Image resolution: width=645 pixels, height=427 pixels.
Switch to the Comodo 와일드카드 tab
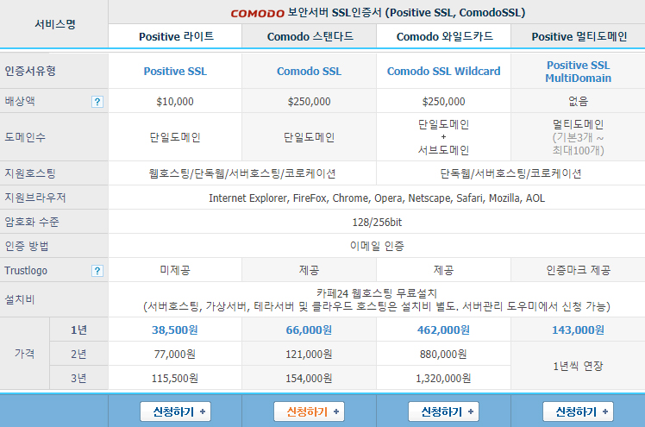coord(443,36)
